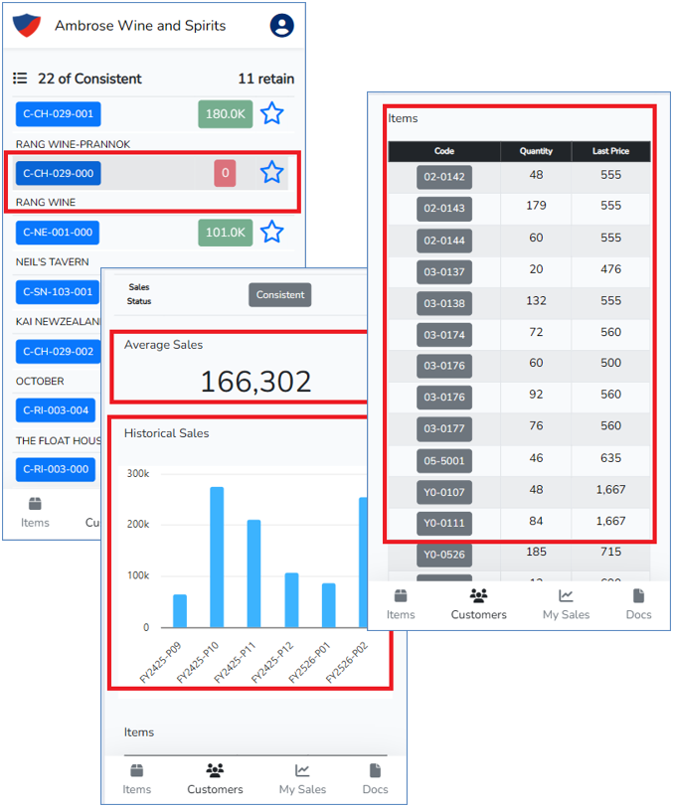This screenshot has height=808, width=673.
Task: Click the Quantity column header
Action: [x=536, y=151]
